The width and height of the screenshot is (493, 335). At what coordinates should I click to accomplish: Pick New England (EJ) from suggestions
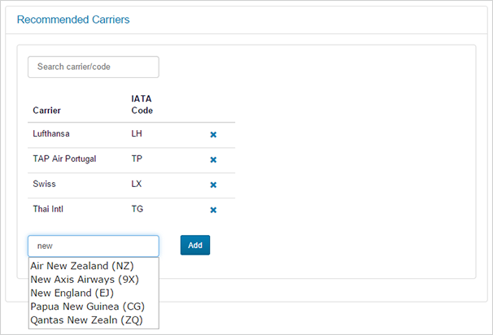point(72,293)
